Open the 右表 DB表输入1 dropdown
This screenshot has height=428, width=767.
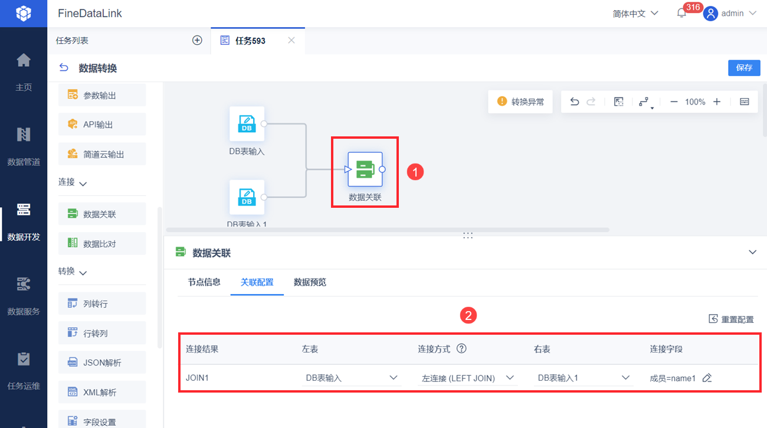tap(584, 378)
